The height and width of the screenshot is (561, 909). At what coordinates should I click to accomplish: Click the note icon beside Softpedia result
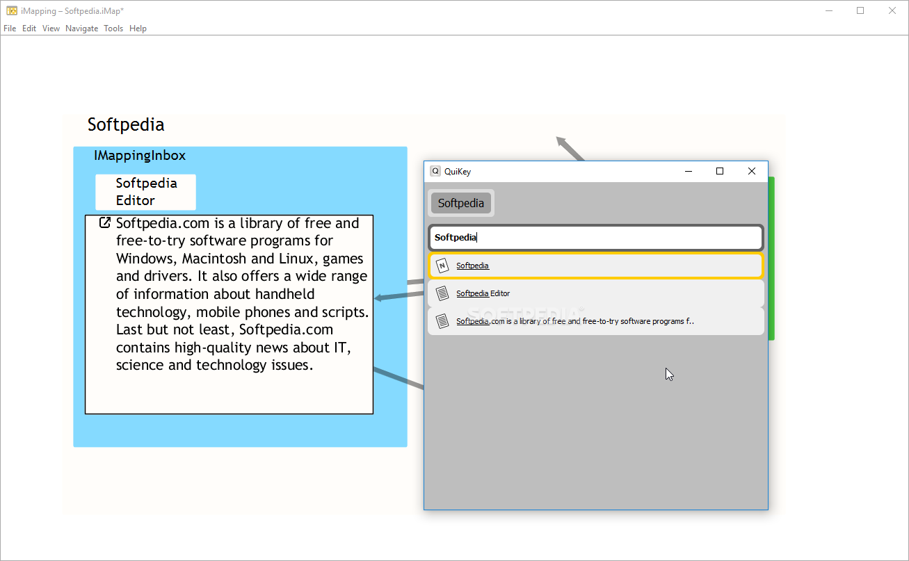442,266
